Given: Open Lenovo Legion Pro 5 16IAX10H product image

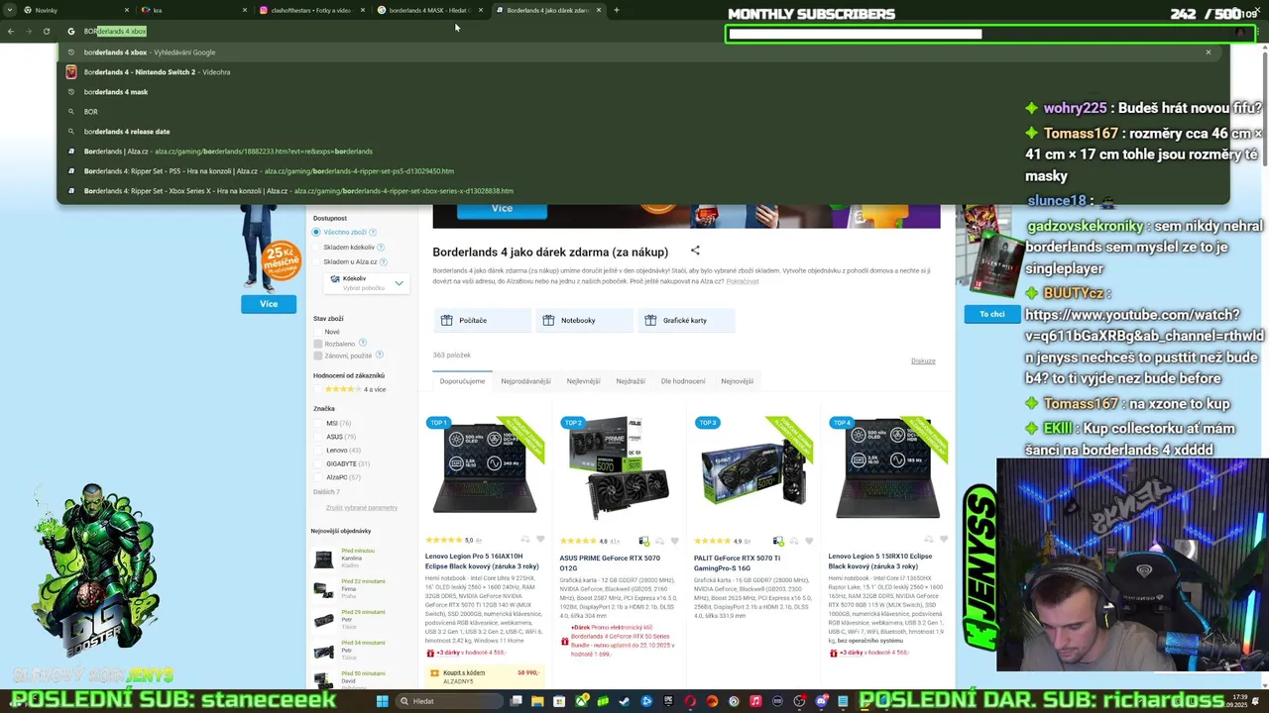Looking at the screenshot, I should tap(485, 469).
